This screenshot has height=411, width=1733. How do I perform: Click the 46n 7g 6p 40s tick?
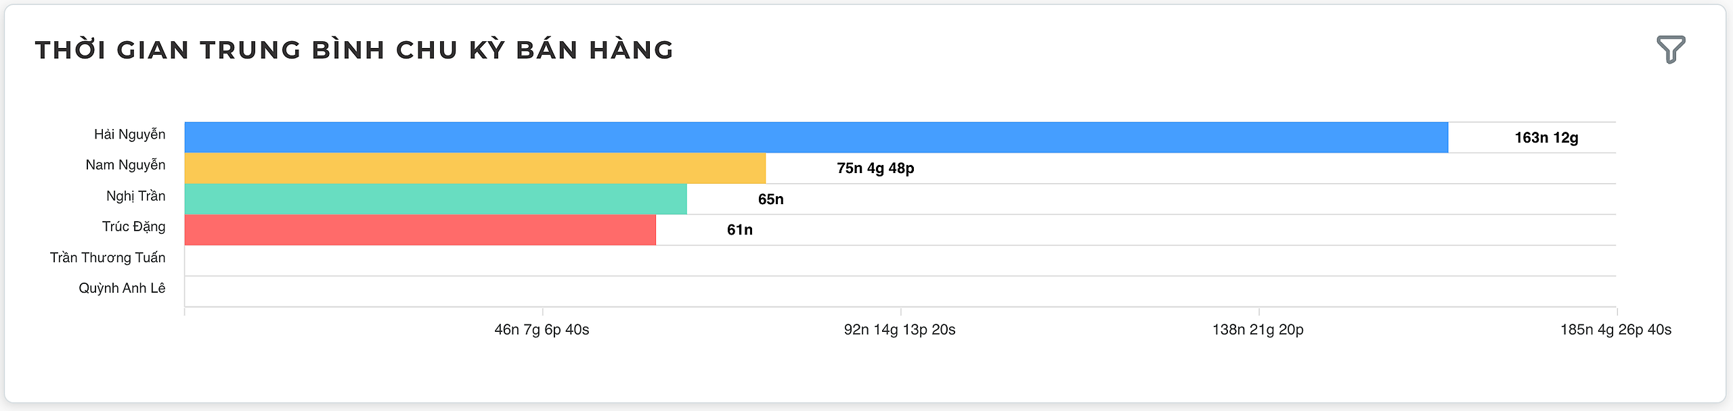542,330
